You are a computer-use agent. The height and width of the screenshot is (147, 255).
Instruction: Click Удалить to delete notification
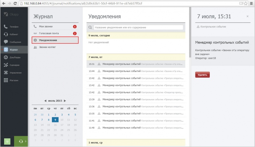click(202, 75)
